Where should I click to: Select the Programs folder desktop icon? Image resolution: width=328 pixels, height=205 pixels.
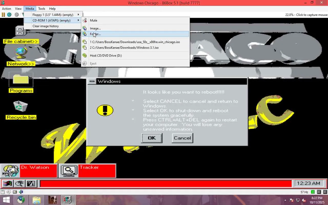[21, 80]
